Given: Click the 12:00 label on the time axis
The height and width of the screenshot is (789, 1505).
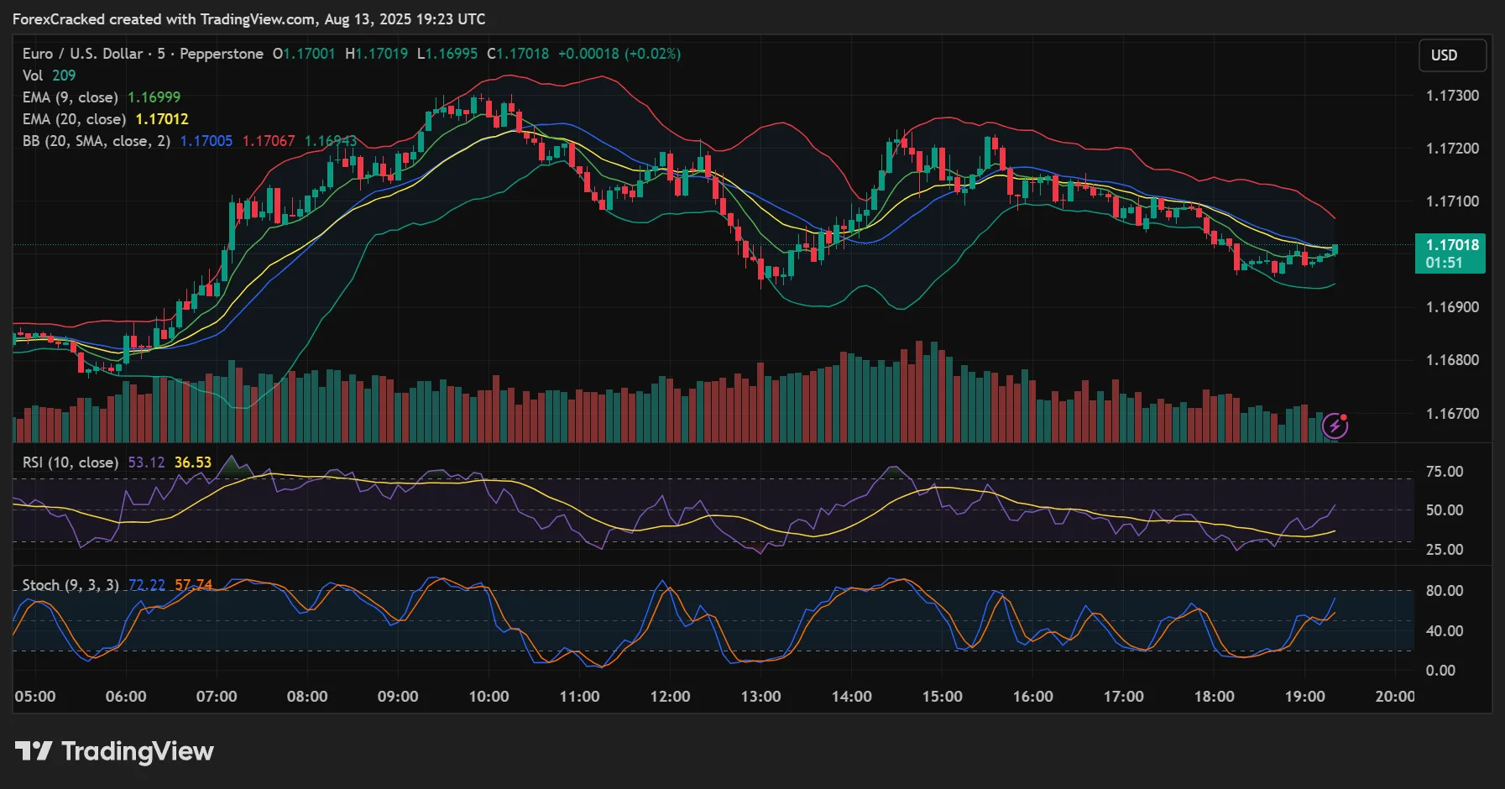Looking at the screenshot, I should click(x=671, y=696).
